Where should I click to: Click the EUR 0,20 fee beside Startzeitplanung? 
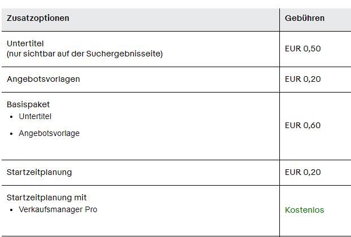pos(302,172)
